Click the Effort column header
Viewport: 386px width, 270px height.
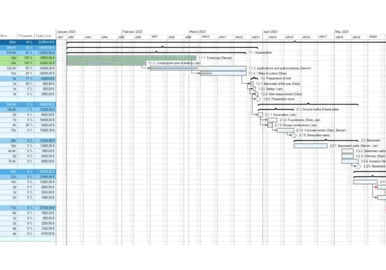[4, 36]
